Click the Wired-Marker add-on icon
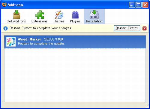Viewport: 150px width, 109px height. tap(11, 42)
